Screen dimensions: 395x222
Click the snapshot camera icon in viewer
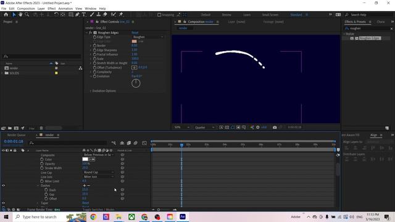click(275, 128)
